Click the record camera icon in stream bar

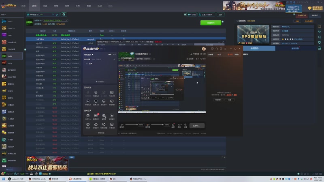[179, 125]
